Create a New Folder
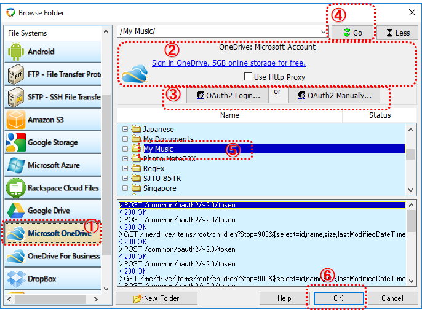 coord(156,298)
